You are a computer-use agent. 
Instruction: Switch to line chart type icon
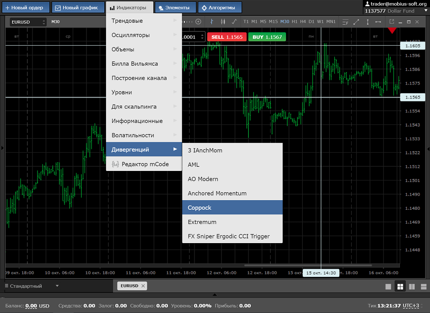[234, 21]
